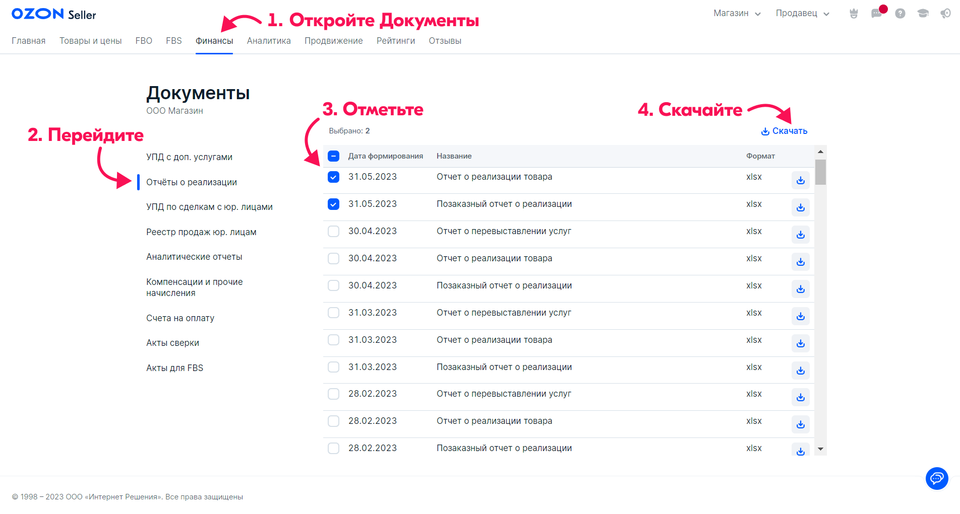Expand the Магазин dropdown
Image resolution: width=960 pixels, height=514 pixels.
tap(737, 14)
